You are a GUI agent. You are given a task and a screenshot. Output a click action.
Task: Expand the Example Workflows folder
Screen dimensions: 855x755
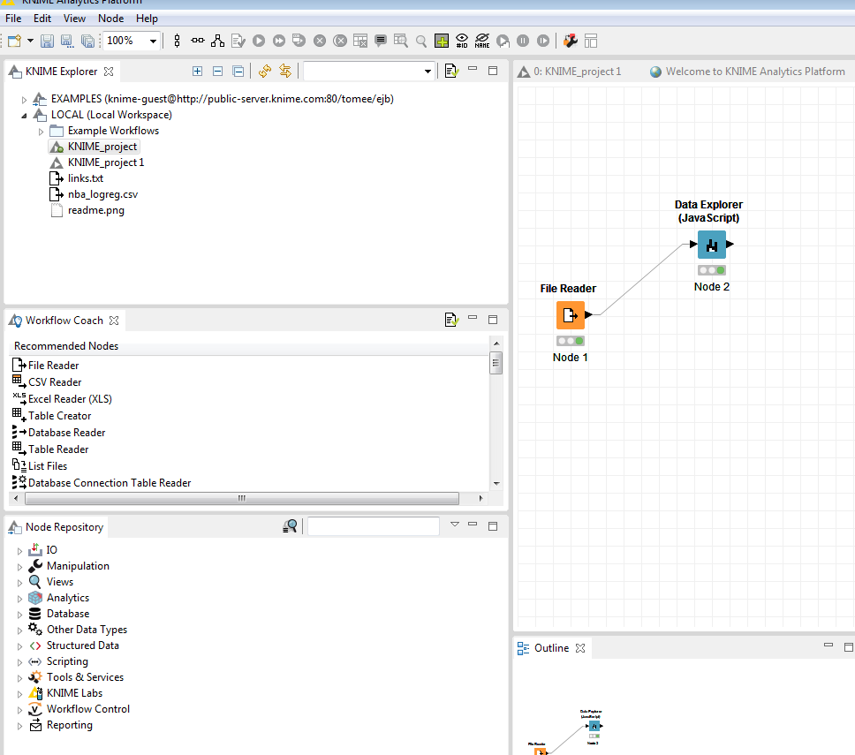(41, 132)
